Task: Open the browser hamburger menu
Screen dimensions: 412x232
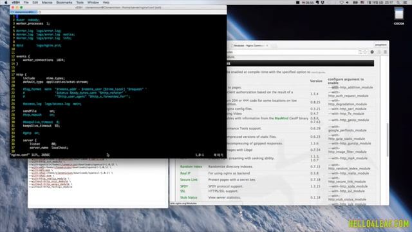Action: click(385, 52)
